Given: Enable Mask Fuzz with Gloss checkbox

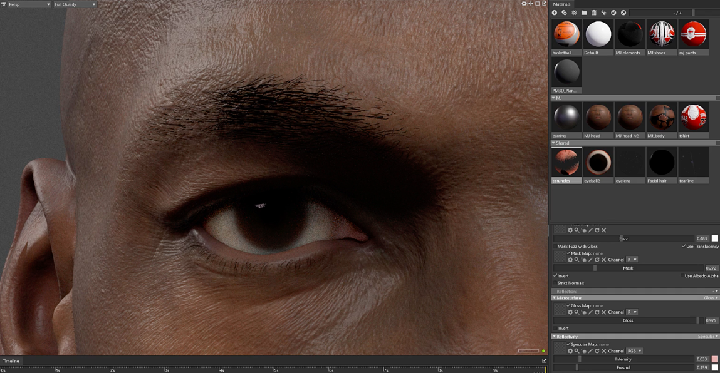Looking at the screenshot, I should [x=555, y=247].
